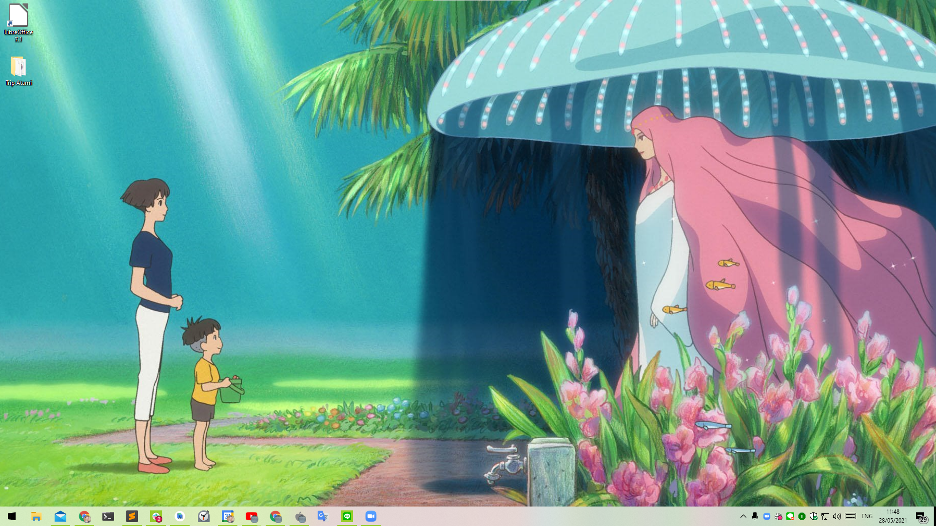Open the YouTube app in taskbar
Viewport: 936px width, 526px height.
pos(252,516)
